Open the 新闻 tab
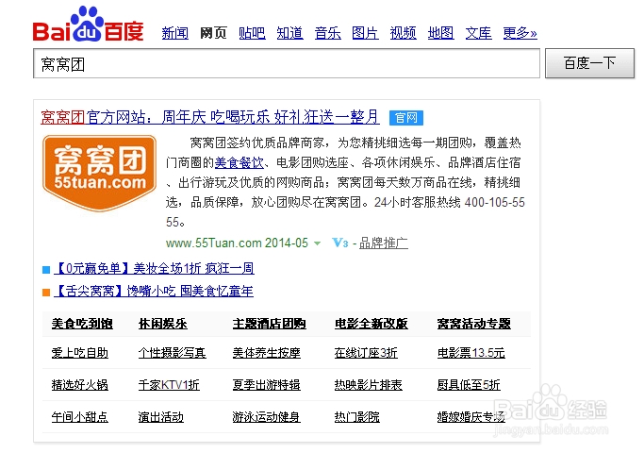The height and width of the screenshot is (453, 644). tap(175, 33)
